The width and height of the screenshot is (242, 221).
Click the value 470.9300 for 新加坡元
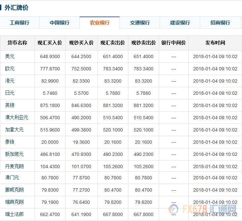81,154
